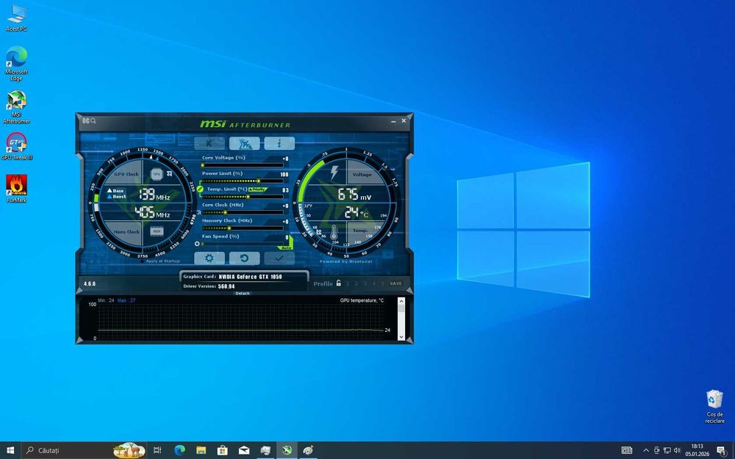Click the NVIDIA GeForce GTX 1050 card name

coord(251,277)
